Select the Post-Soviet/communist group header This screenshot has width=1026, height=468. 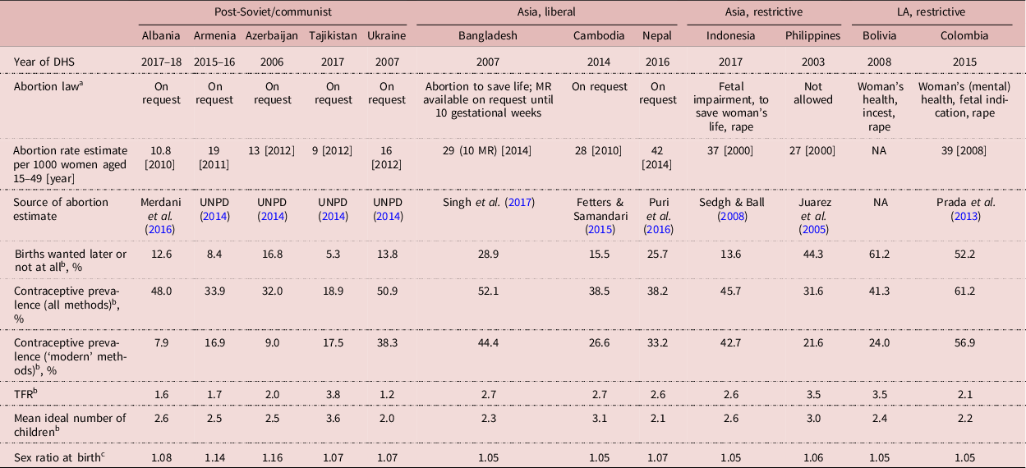click(271, 12)
